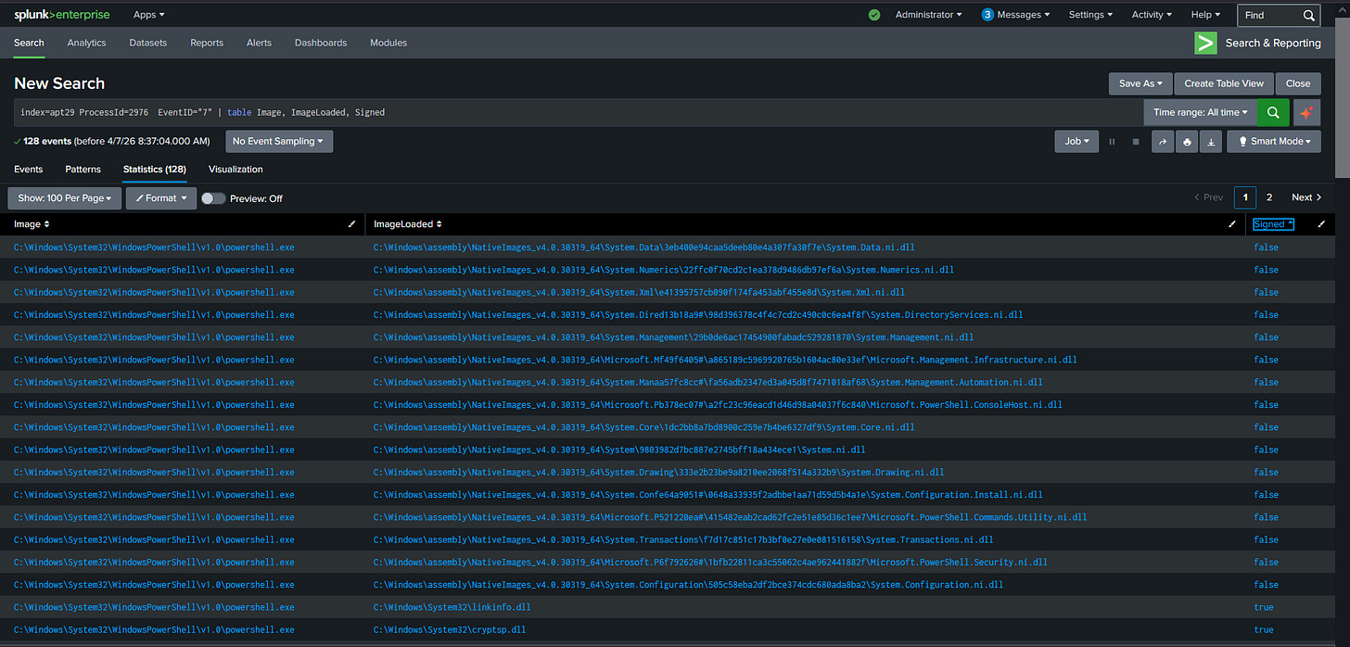Open the Show: 100 Per Page dropdown

[x=65, y=198]
